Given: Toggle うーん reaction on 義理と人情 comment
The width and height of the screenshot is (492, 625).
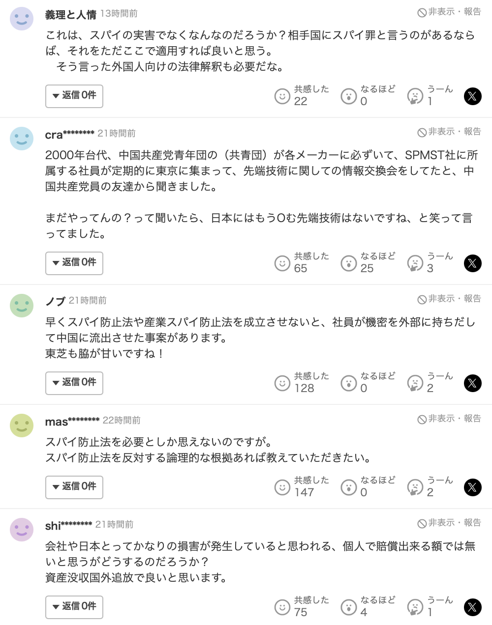Looking at the screenshot, I should (x=415, y=96).
